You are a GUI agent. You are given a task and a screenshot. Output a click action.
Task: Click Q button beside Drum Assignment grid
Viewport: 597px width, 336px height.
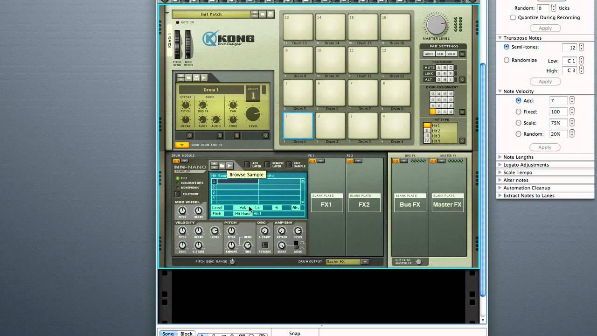pos(462,112)
